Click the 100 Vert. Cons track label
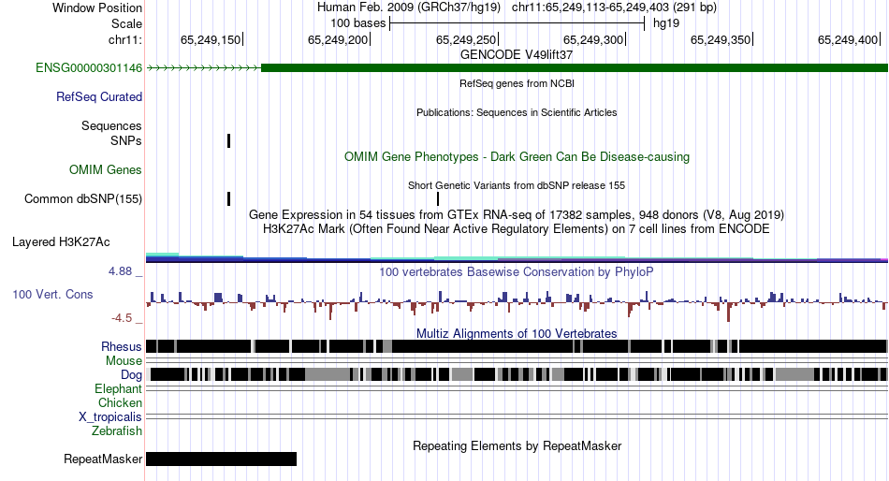The image size is (889, 481). (x=52, y=295)
